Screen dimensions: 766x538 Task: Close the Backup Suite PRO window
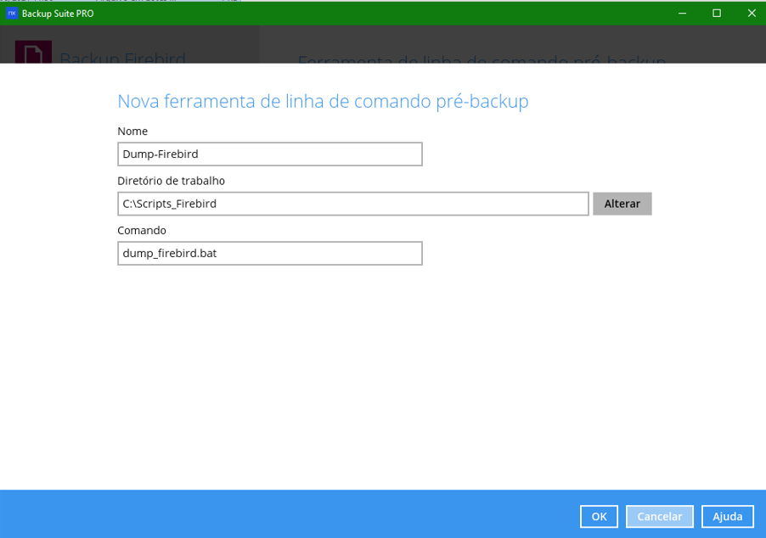[751, 14]
